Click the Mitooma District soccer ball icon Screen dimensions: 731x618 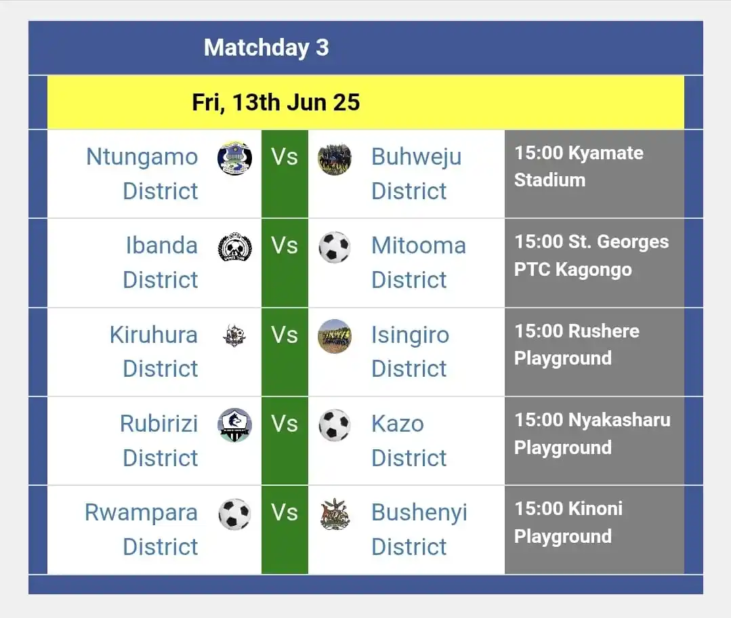[335, 247]
